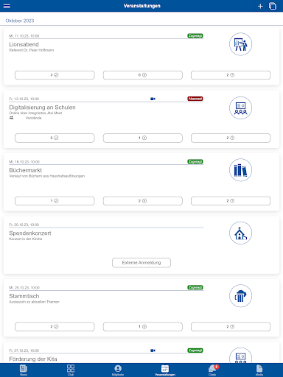The height and width of the screenshot is (377, 283).
Task: Open the stacked windows icon in header
Action: [273, 6]
